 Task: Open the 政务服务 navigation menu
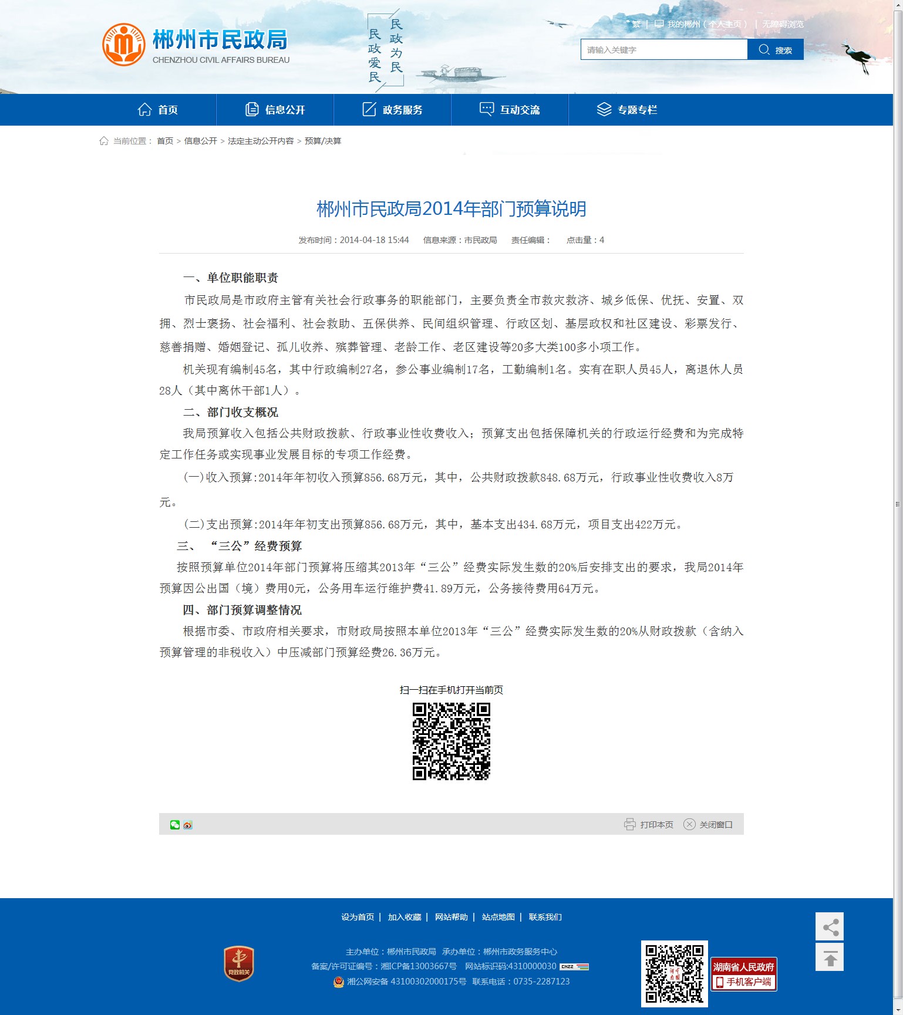[x=392, y=110]
